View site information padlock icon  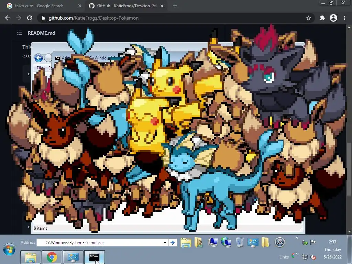click(43, 18)
